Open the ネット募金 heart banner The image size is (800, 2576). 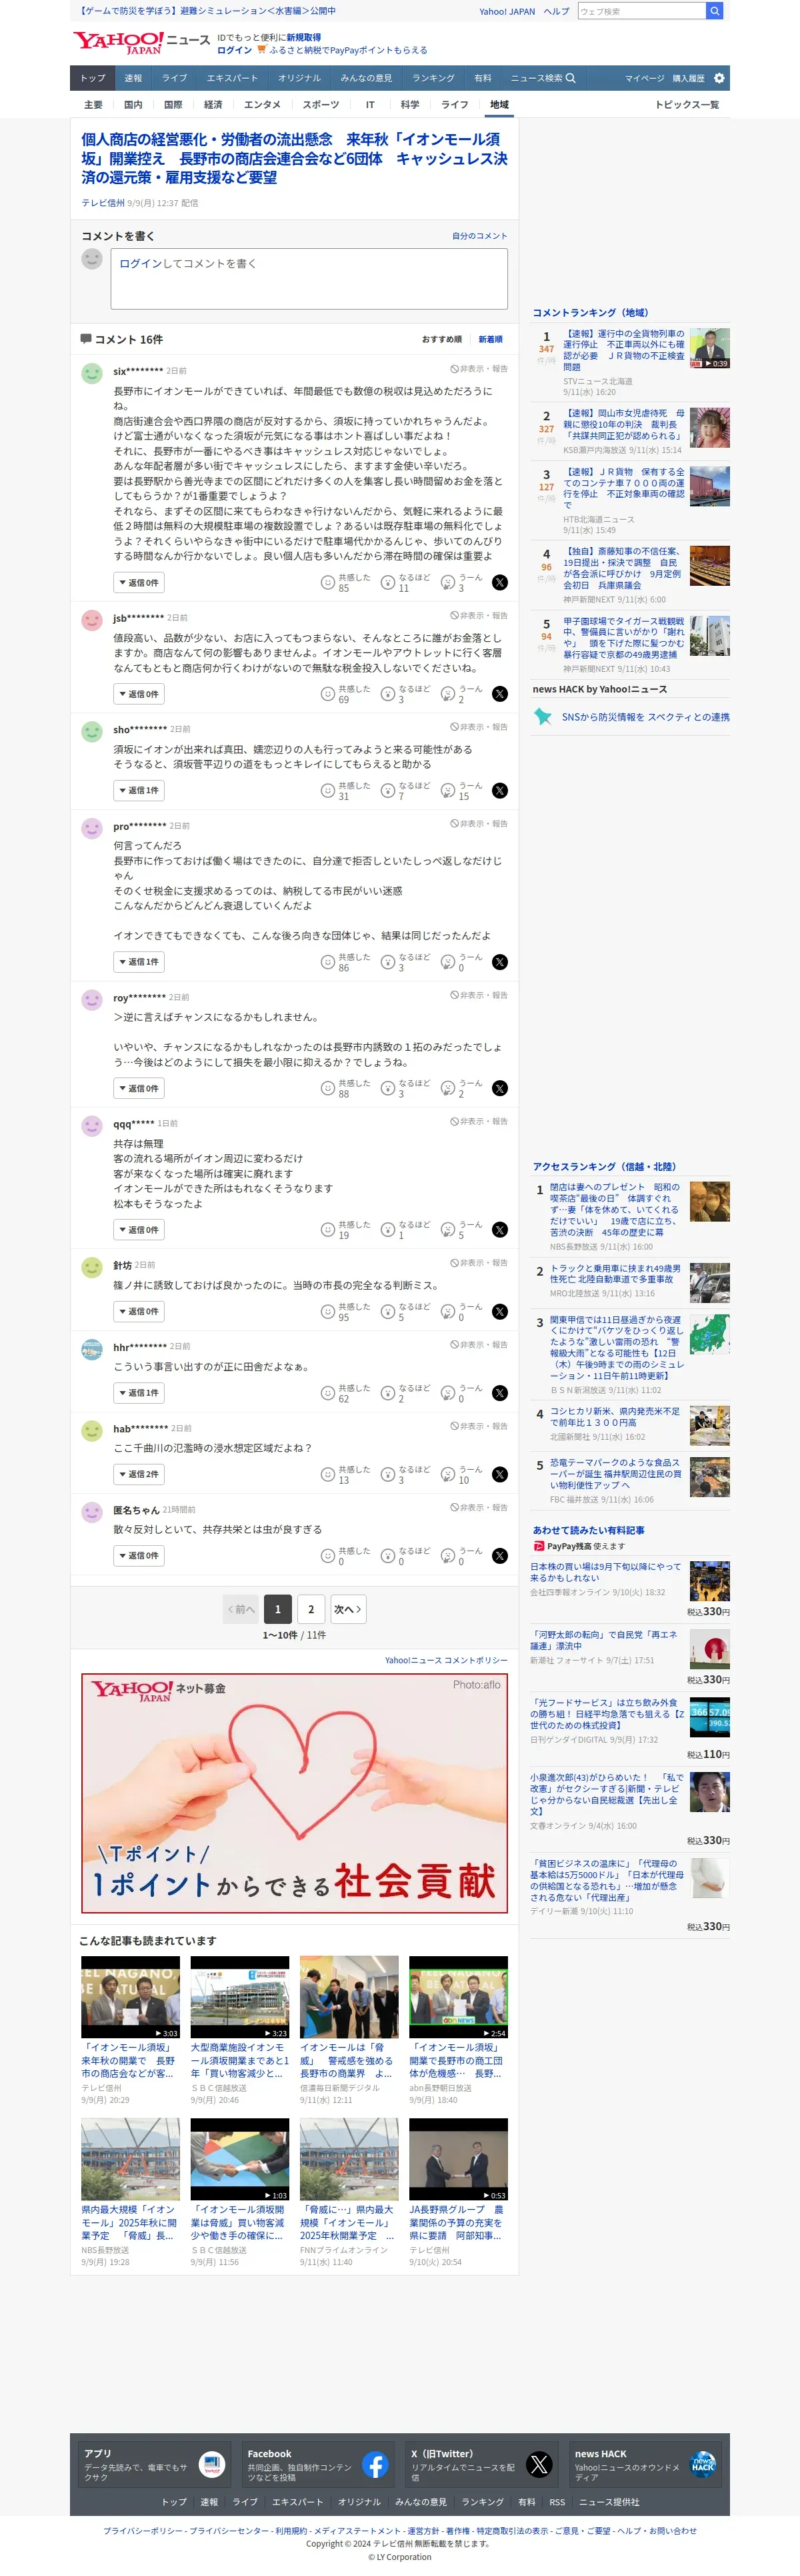point(295,1793)
